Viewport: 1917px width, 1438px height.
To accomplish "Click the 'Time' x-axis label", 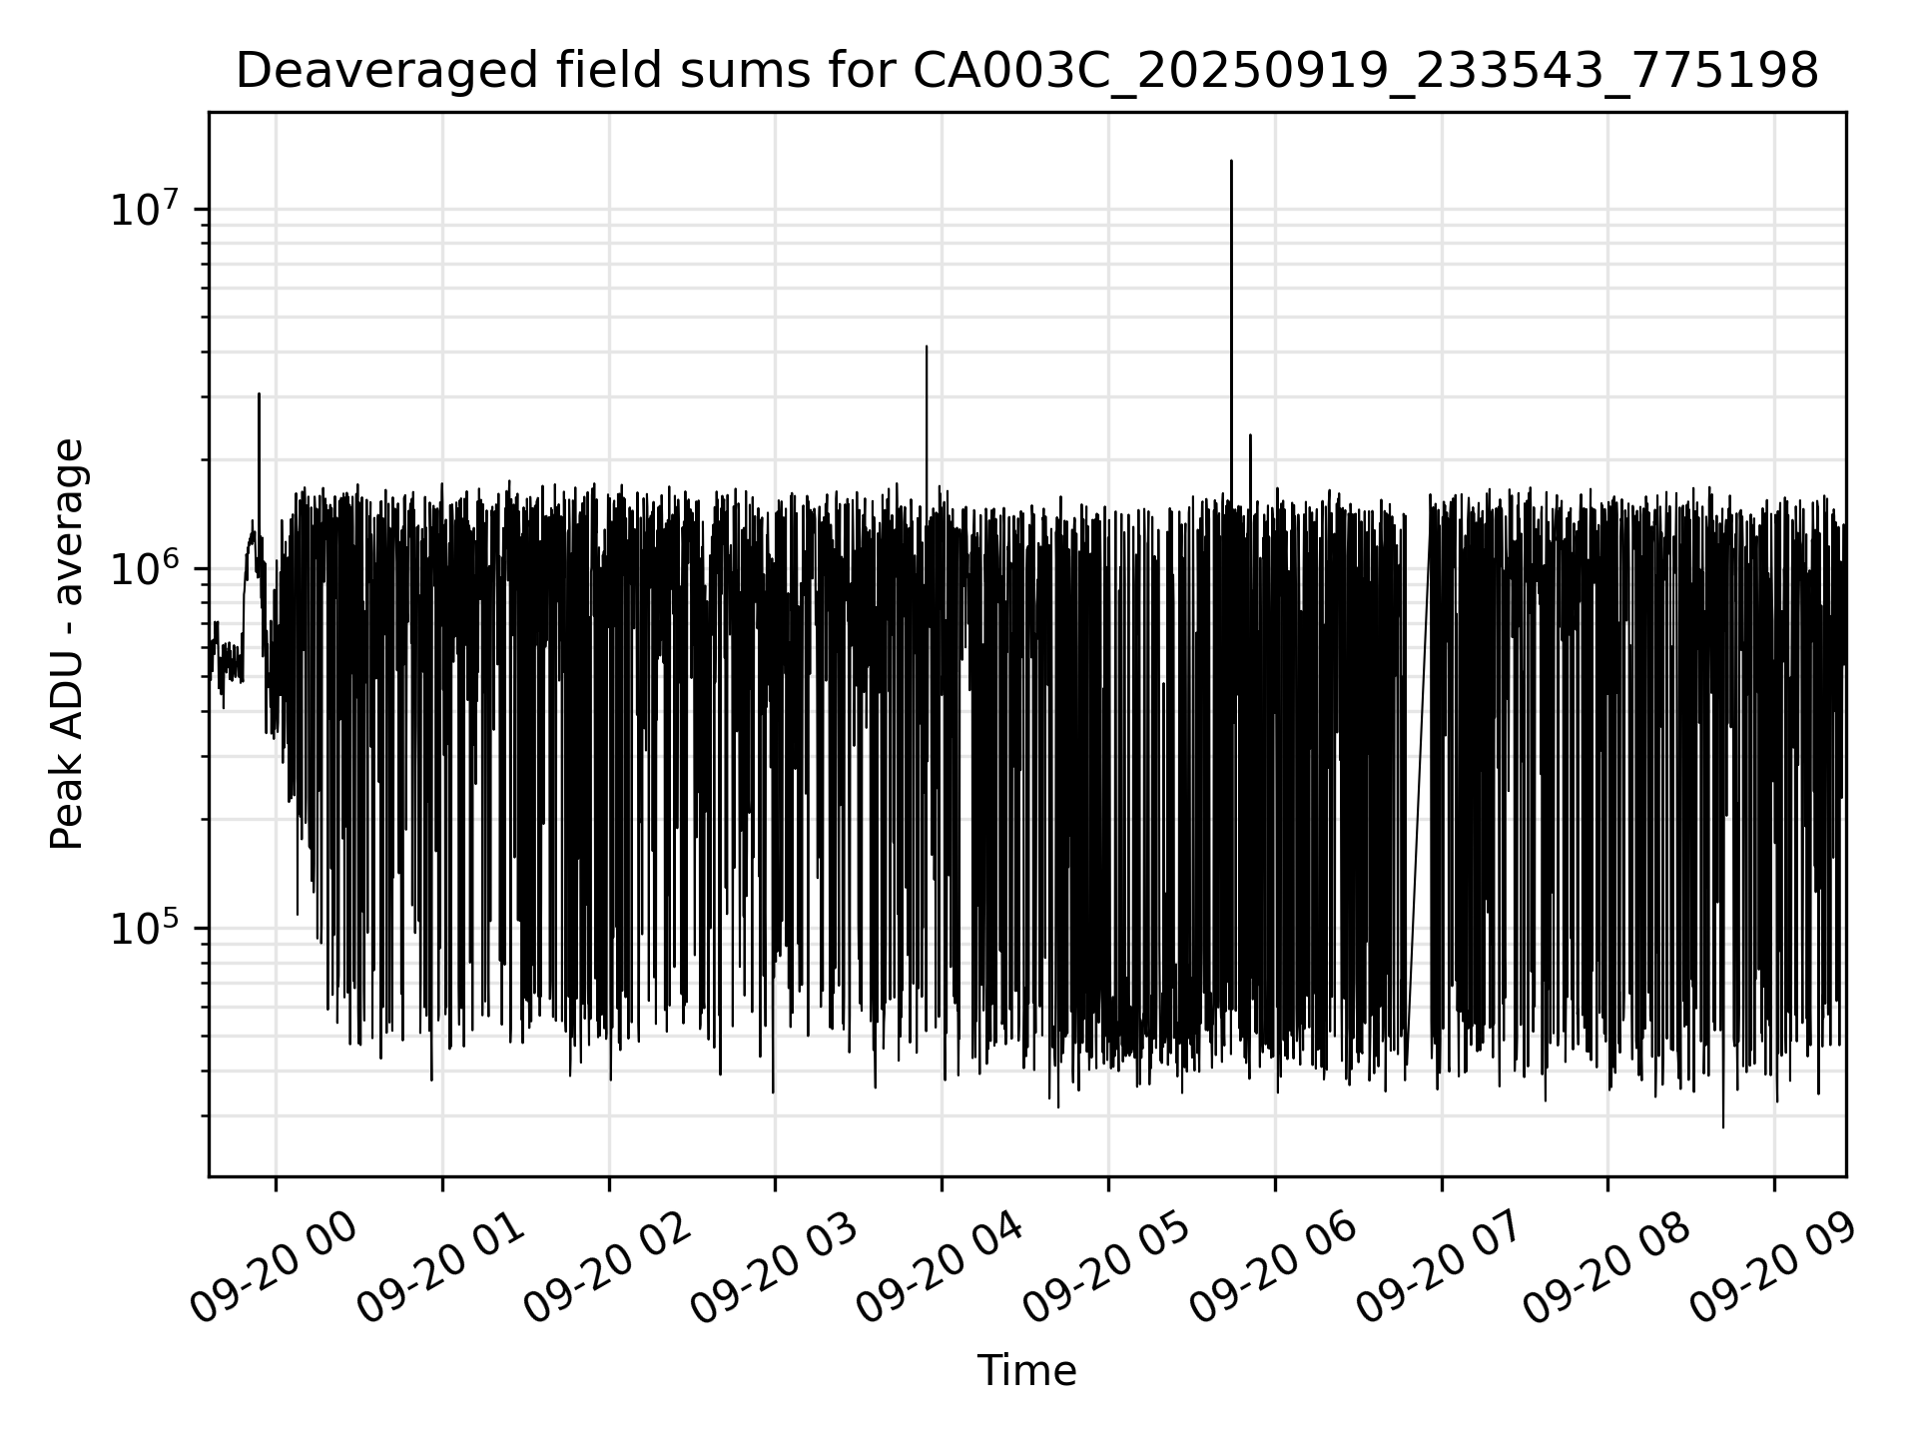I will pyautogui.click(x=1026, y=1371).
